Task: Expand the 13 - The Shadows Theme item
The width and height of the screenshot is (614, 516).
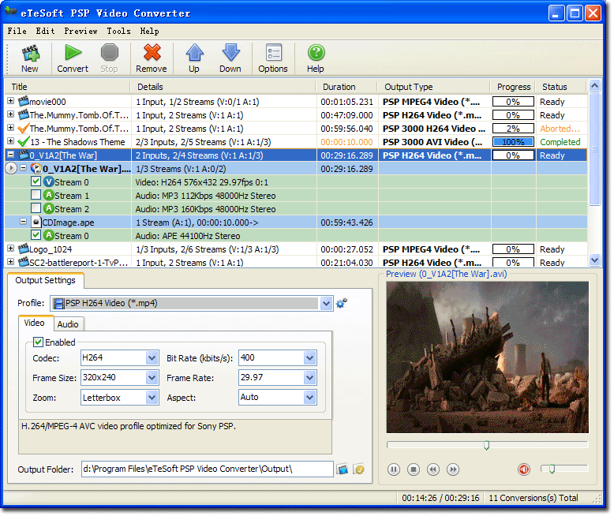Action: point(10,141)
